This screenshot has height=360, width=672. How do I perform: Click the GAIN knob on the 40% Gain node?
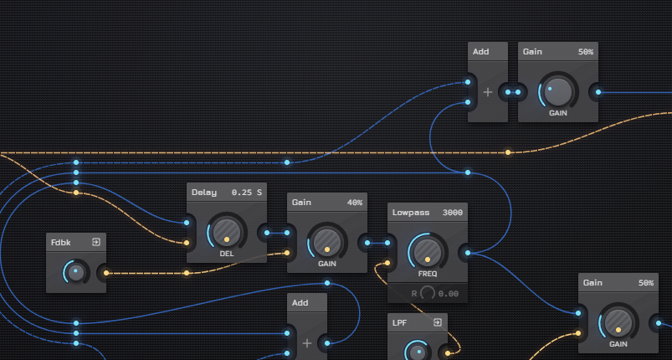[x=327, y=243]
